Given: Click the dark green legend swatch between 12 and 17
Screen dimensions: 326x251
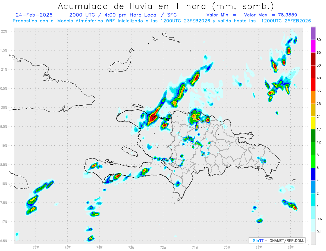Looking at the screenshot, I should click(313, 136).
